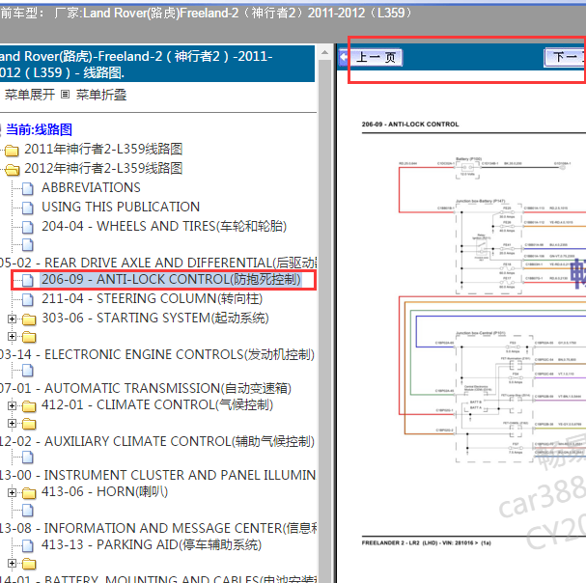Click the tree panel scrollbar up arrow
The image size is (586, 583).
coord(324,52)
